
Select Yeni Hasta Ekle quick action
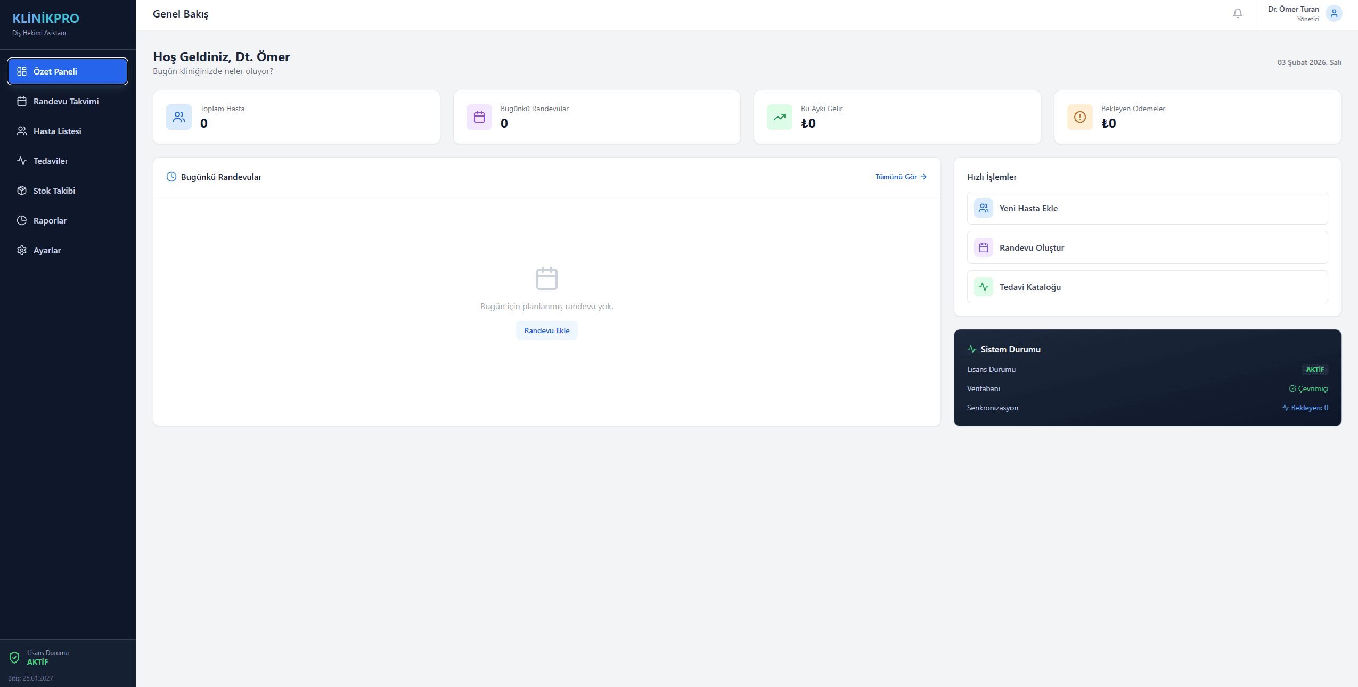1147,208
